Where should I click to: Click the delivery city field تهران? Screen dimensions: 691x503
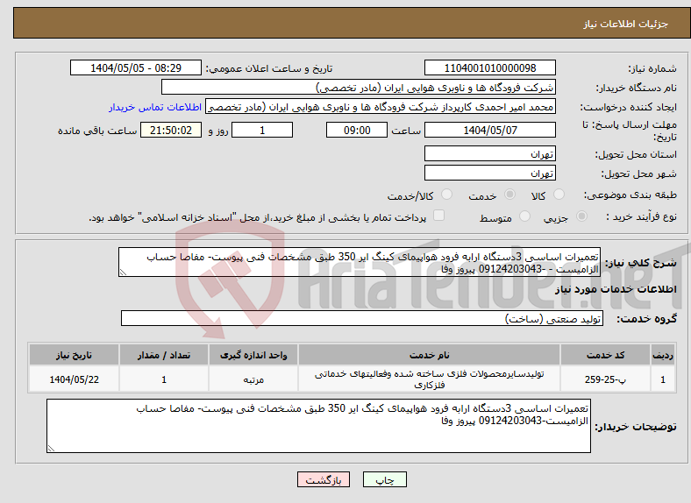tap(489, 174)
